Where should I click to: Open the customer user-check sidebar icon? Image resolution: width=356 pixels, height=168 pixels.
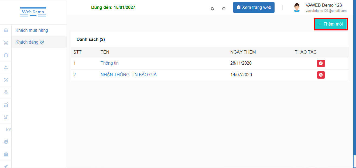pos(6,68)
